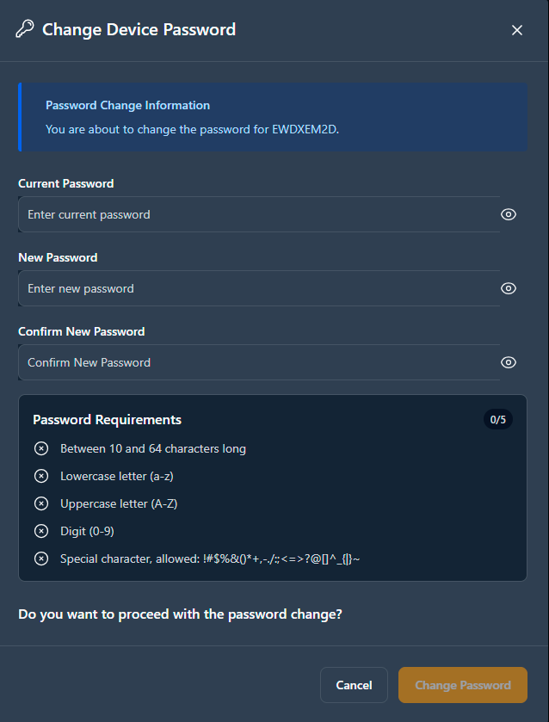The height and width of the screenshot is (722, 549).
Task: Click the key icon beside the dialog title
Action: (25, 29)
